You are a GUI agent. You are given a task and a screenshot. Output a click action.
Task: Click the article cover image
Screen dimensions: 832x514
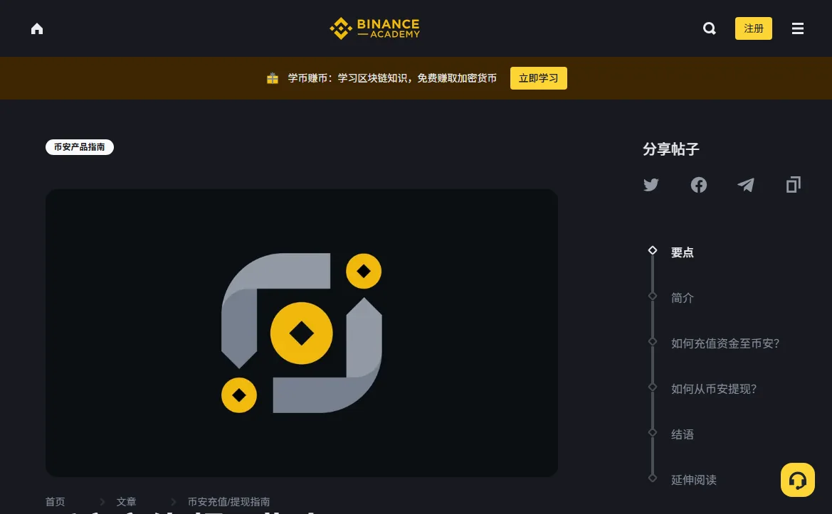point(301,333)
